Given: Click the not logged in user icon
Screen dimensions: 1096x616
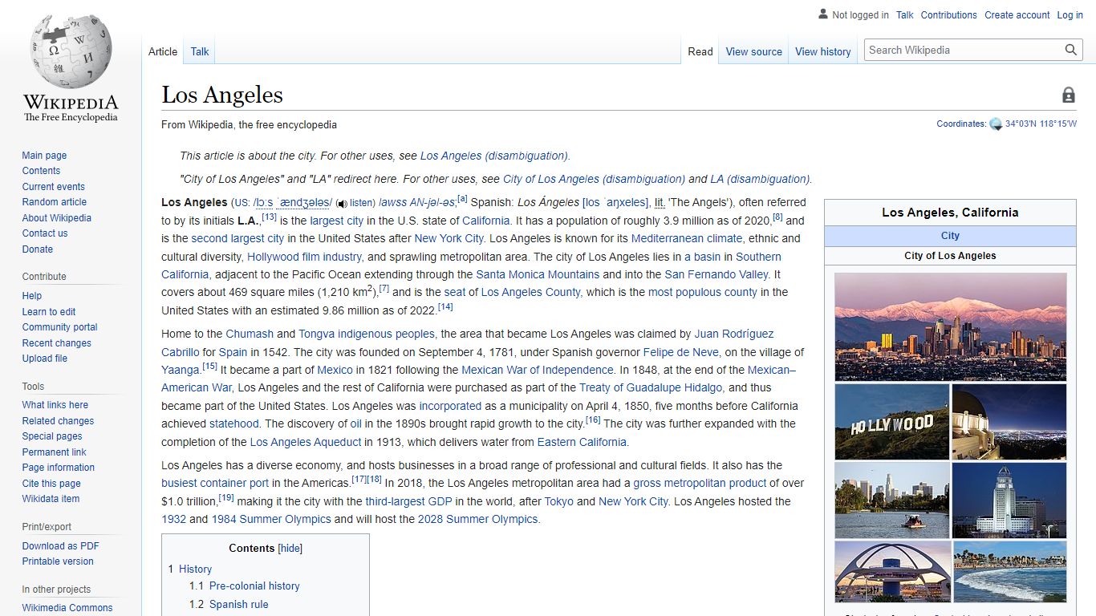Looking at the screenshot, I should pos(822,14).
